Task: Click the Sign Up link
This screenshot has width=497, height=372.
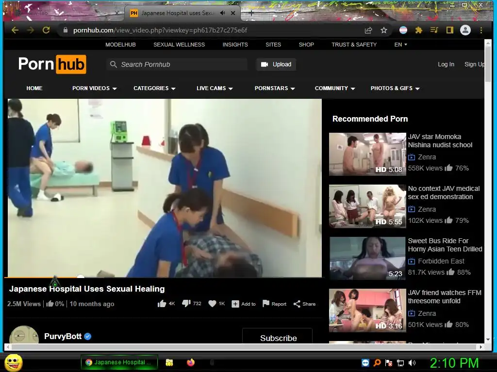Action: (474, 64)
